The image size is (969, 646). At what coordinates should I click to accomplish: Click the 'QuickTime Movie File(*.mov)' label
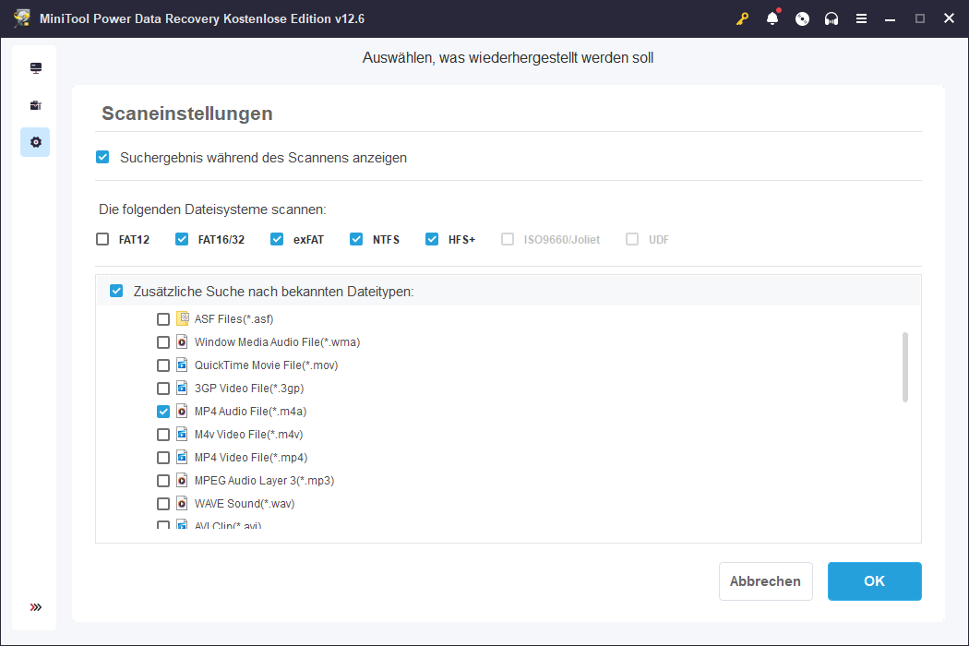coord(267,365)
